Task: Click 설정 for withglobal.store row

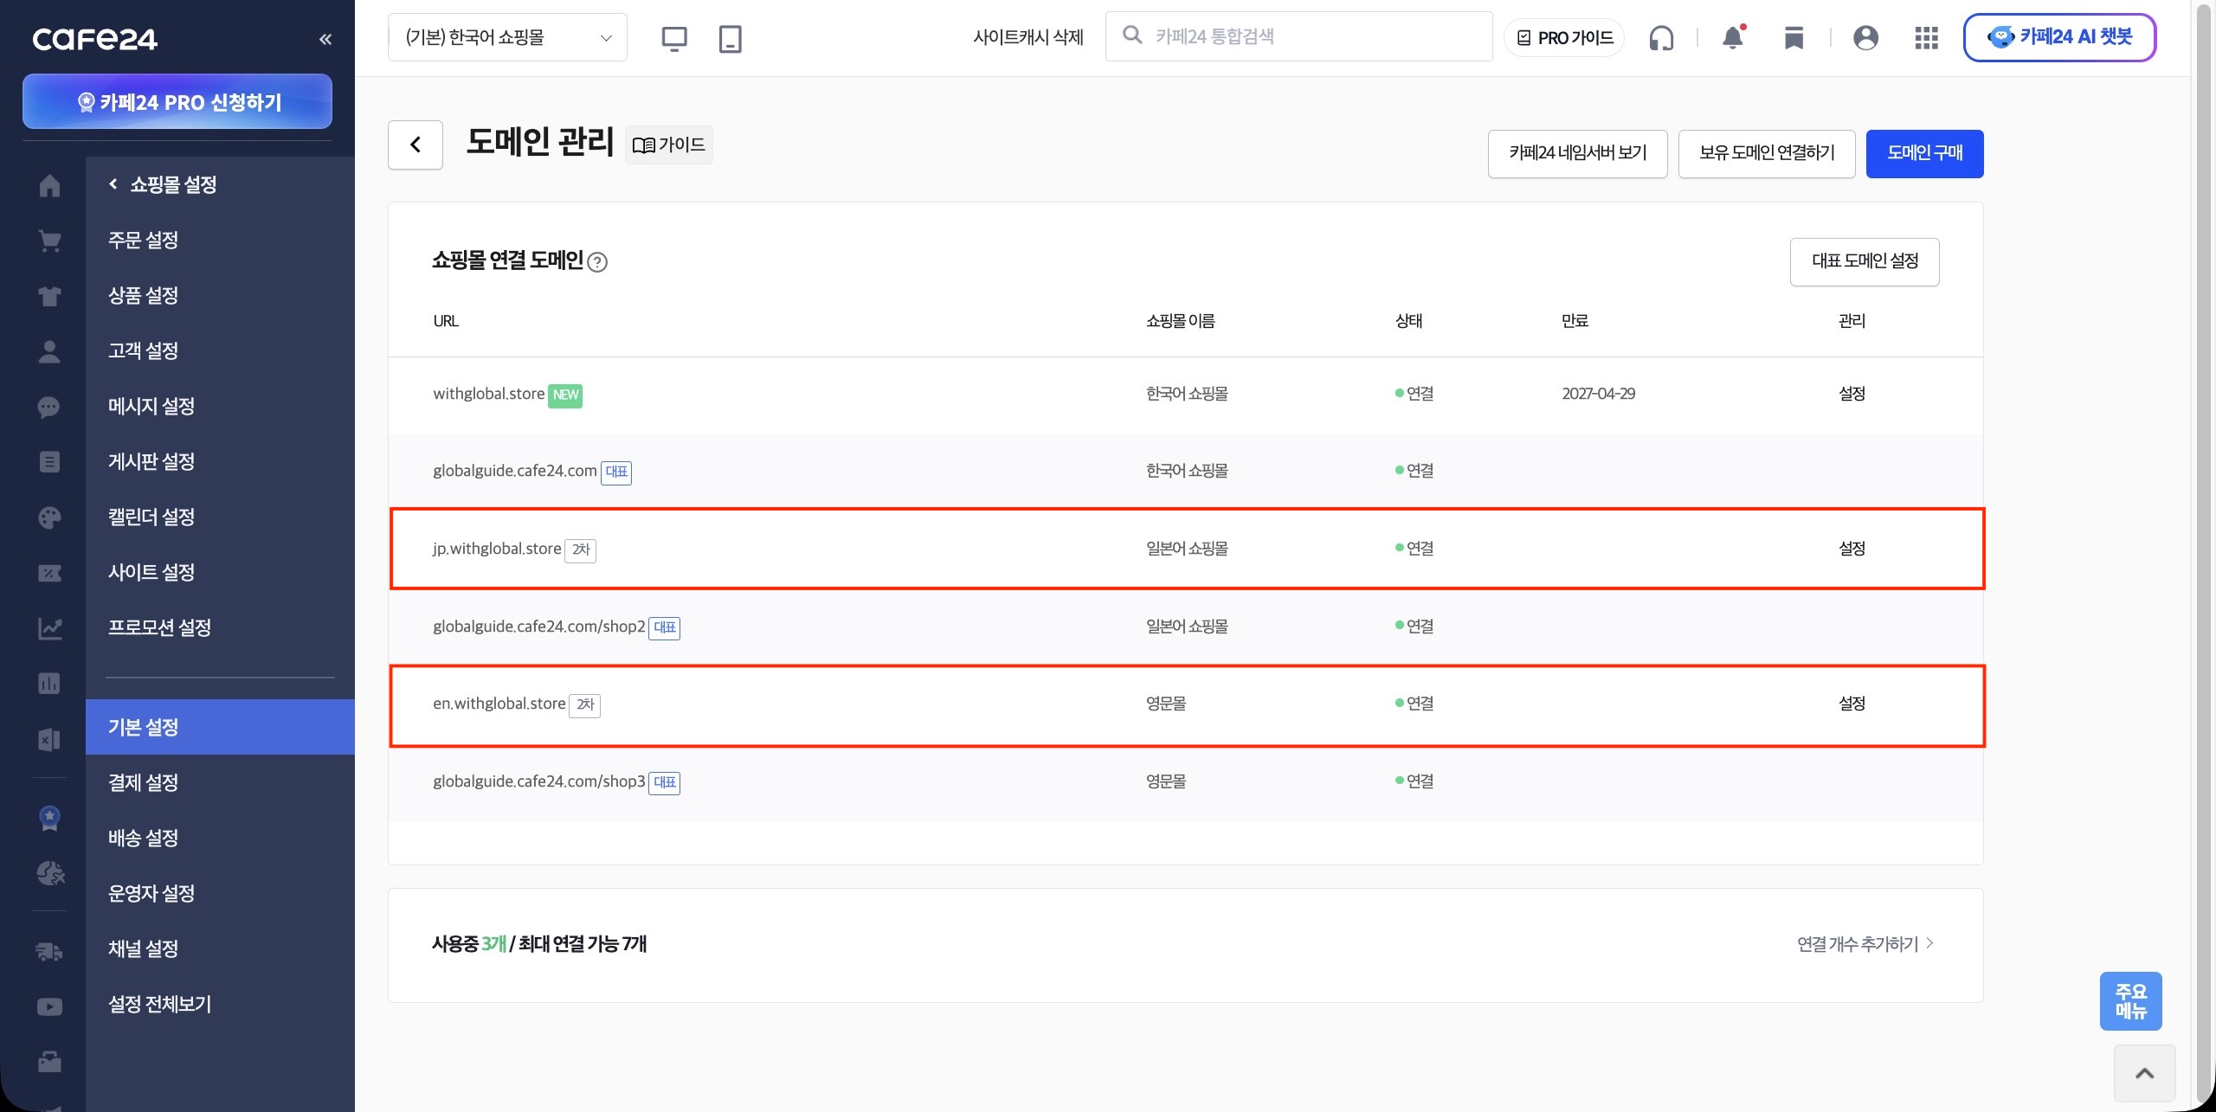Action: (x=1852, y=394)
